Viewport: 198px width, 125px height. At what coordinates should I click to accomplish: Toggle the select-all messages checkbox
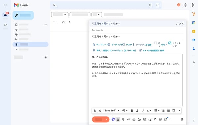(54, 22)
